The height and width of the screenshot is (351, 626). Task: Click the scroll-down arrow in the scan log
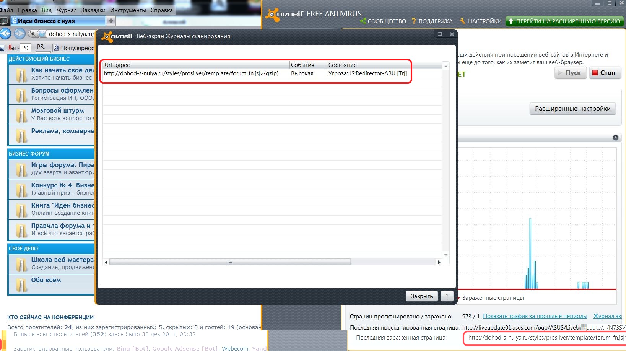(x=446, y=255)
